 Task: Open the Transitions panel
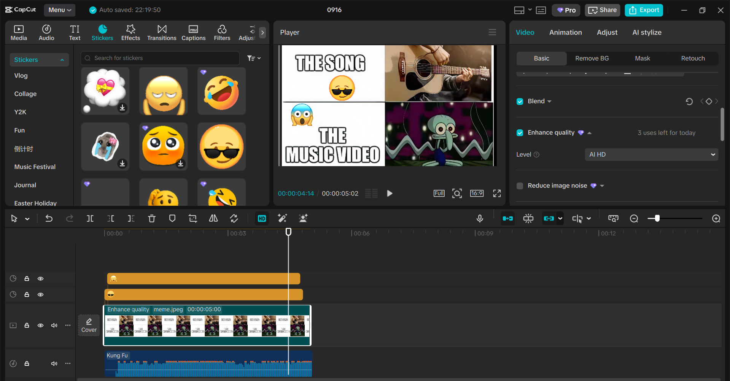[x=162, y=33]
